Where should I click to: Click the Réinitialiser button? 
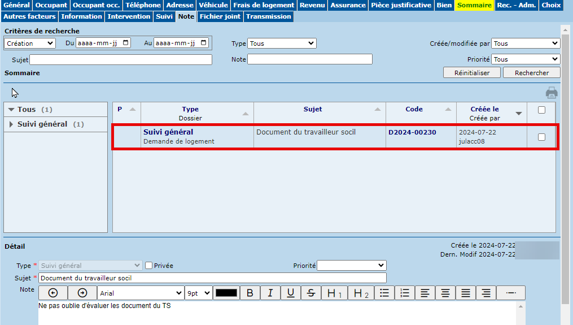point(472,73)
